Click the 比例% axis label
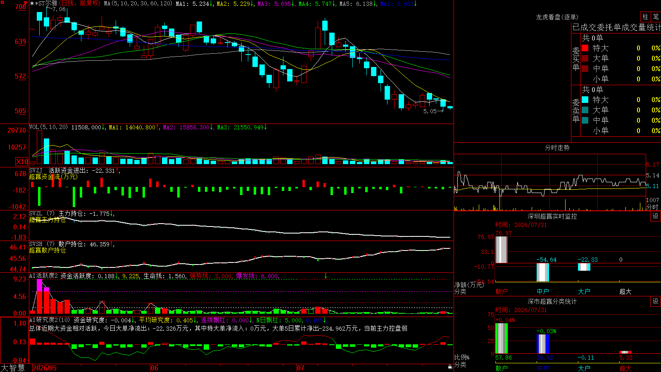The image size is (661, 372). [x=462, y=357]
